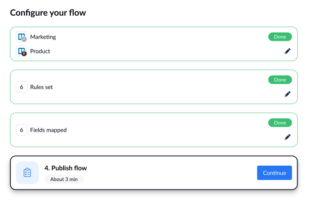Click the number 6 badge beside Rules set
The image size is (309, 201).
tap(22, 87)
